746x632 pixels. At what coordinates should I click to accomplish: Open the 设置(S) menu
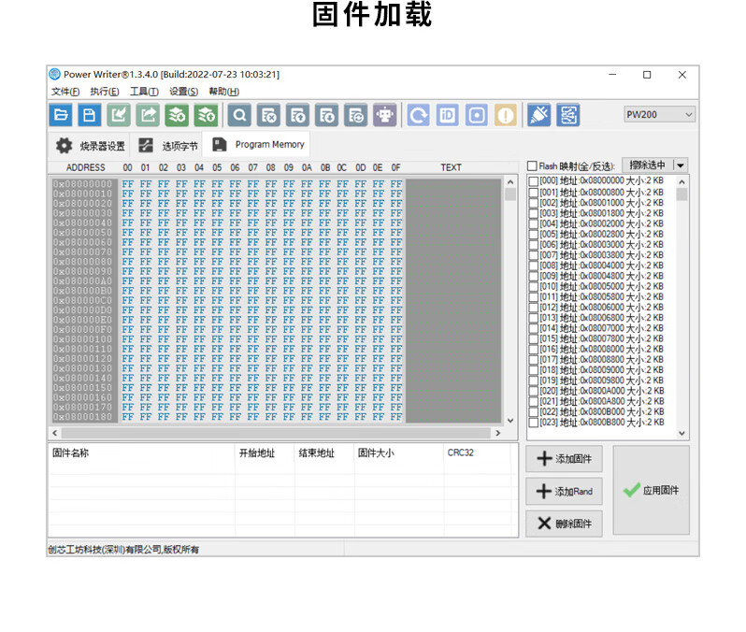pyautogui.click(x=183, y=92)
